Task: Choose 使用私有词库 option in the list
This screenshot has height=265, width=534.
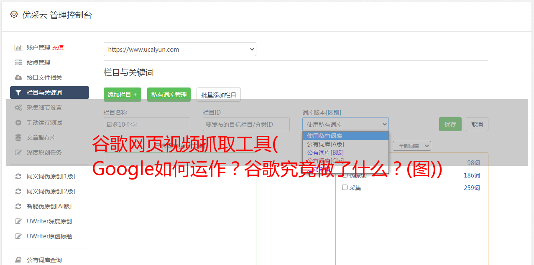Action: 345,135
